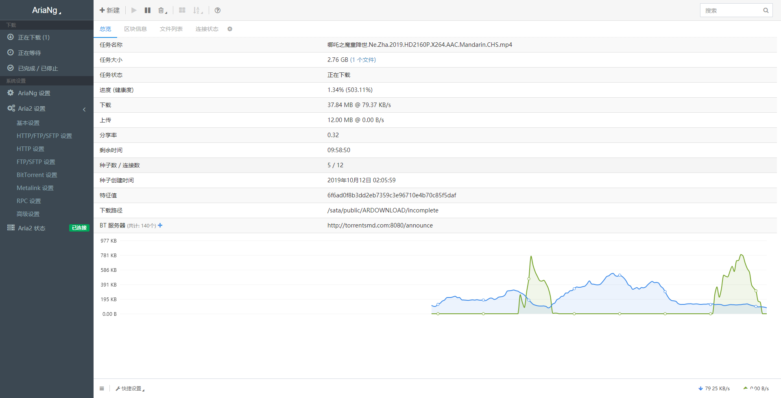This screenshot has width=781, height=398.
Task: Switch to the 区块信息 tab
Action: pos(135,29)
